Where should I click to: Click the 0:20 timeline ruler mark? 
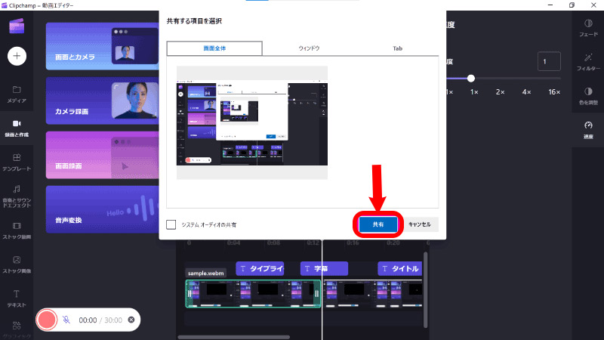tap(393, 243)
